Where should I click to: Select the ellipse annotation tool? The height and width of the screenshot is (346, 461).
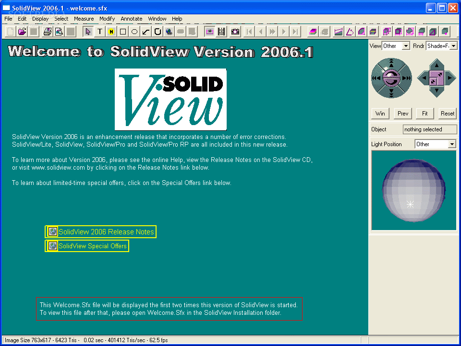point(134,32)
